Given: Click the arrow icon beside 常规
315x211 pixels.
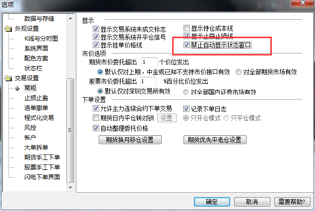Looking at the screenshot, I should pos(18,88).
